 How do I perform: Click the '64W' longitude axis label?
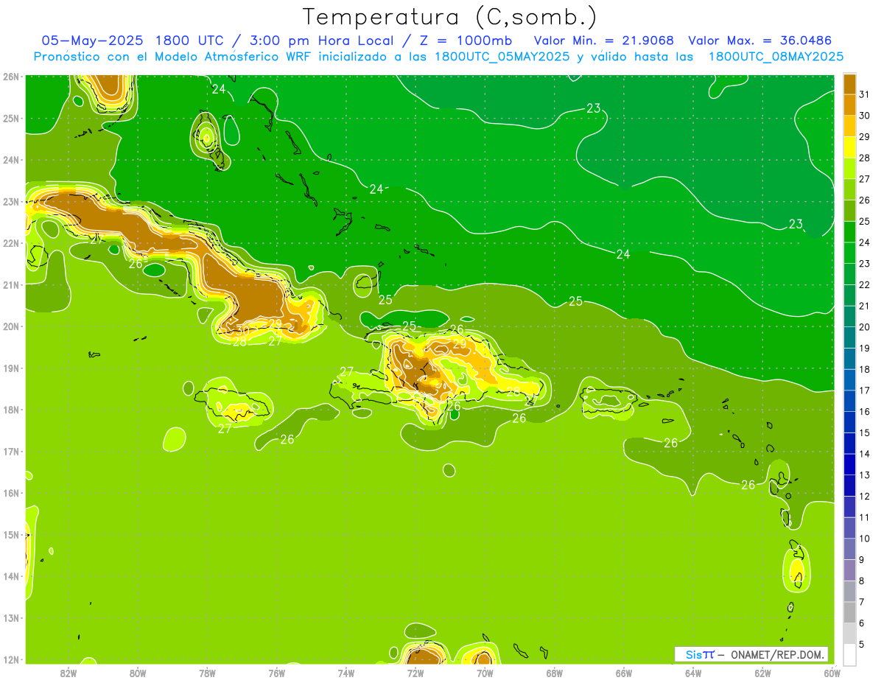pos(693,673)
